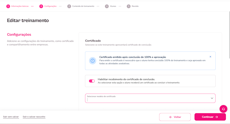This screenshot has height=124, width=230.
Task: Disable the completion certificate toggle
Action: point(92,81)
